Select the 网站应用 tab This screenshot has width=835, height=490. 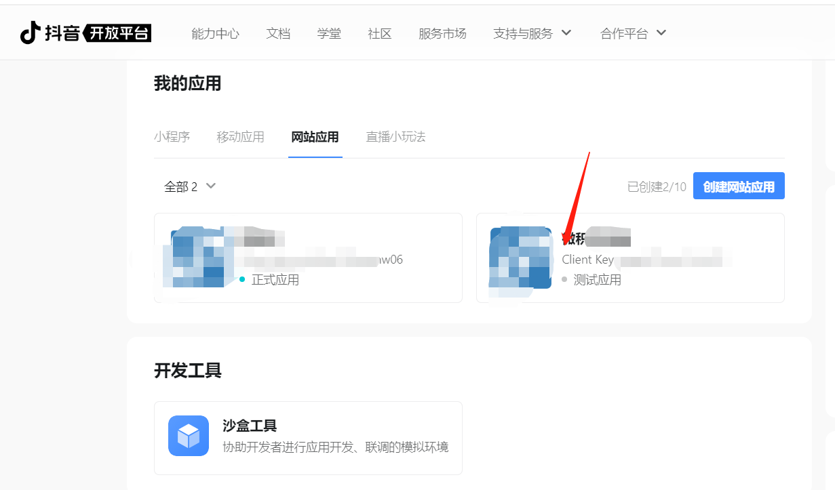[x=315, y=137]
